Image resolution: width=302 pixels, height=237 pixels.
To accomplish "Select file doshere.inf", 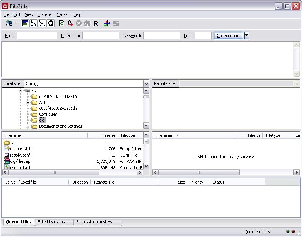I will tap(20, 149).
